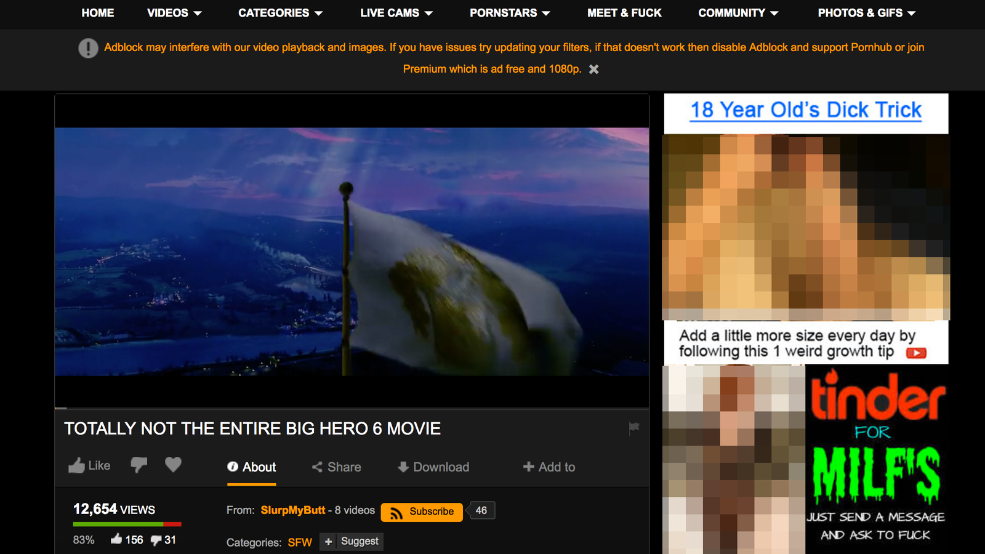Flag this video with the flag icon
Image resolution: width=985 pixels, height=554 pixels.
pyautogui.click(x=633, y=428)
